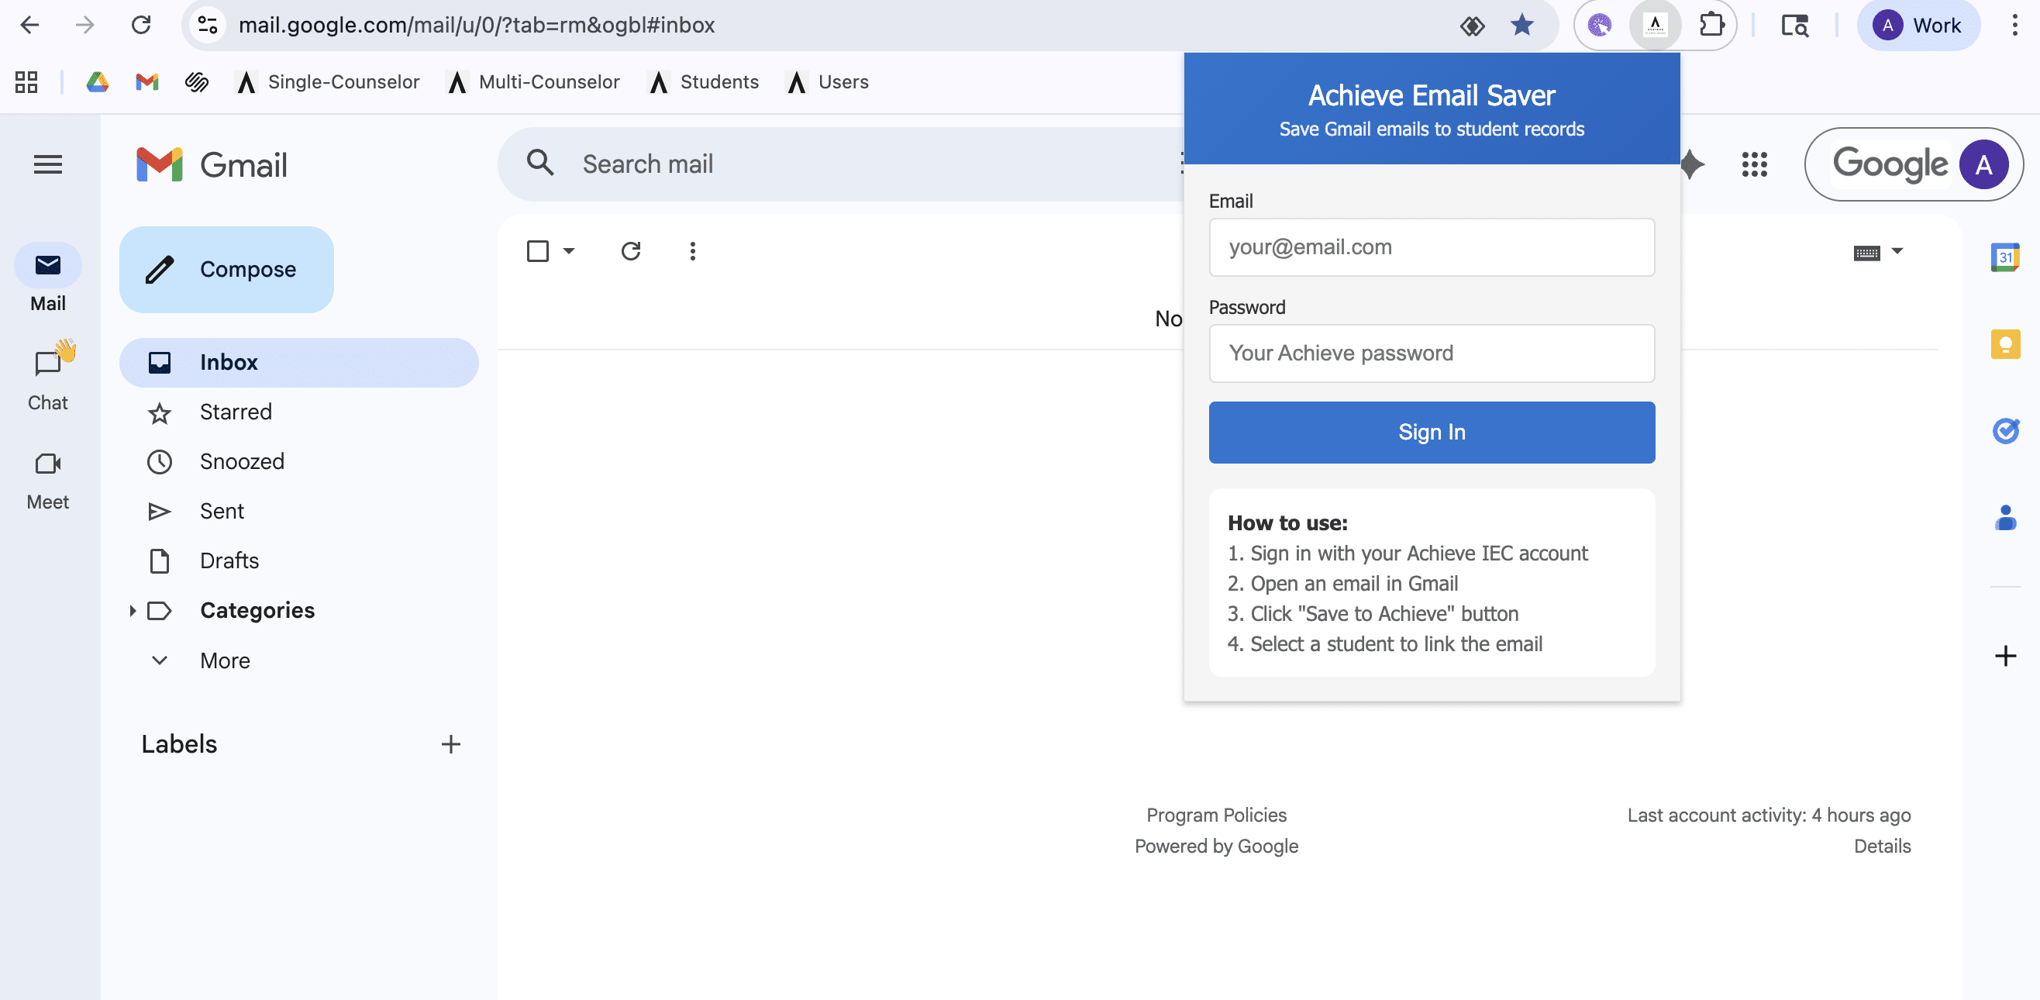2040x1000 pixels.
Task: Open the inbox More three-dot menu
Action: click(x=692, y=251)
